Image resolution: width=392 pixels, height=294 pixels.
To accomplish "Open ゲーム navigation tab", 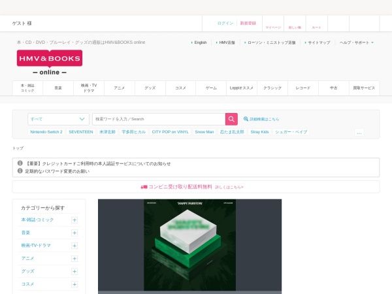I will (x=211, y=88).
